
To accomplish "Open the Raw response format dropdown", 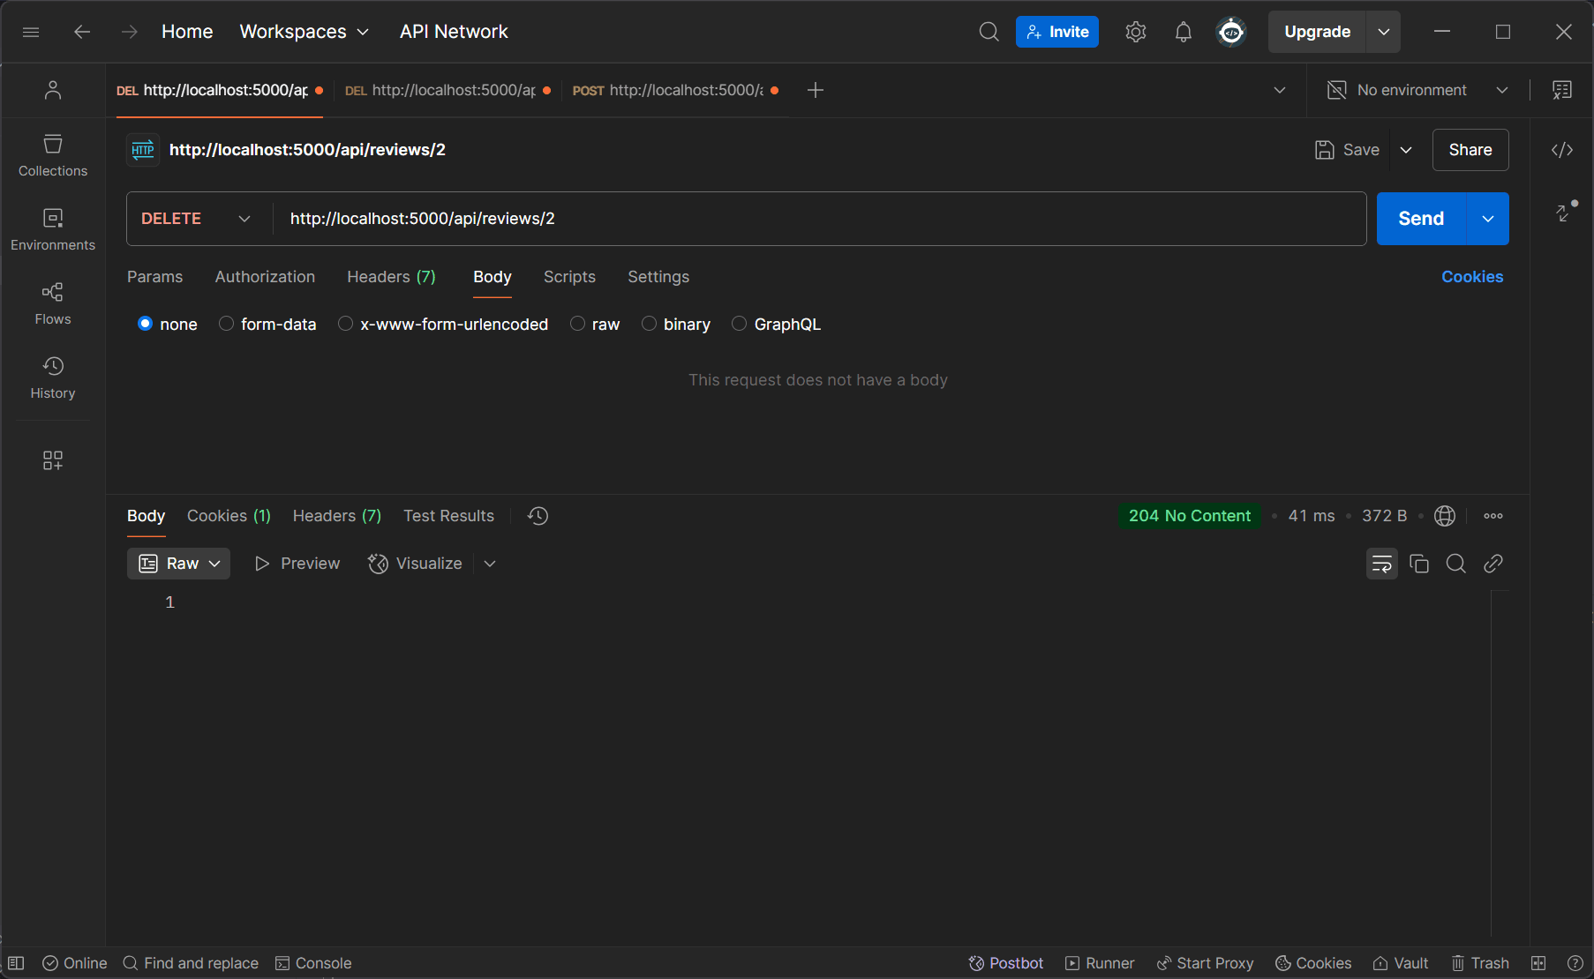I will 179,564.
